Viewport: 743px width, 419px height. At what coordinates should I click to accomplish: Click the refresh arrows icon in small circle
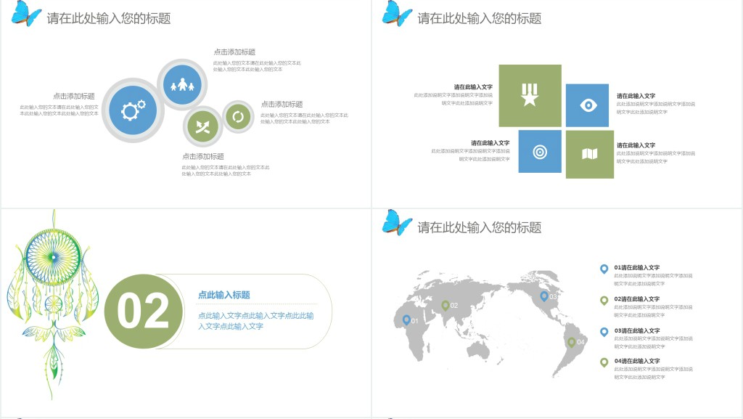tap(237, 116)
